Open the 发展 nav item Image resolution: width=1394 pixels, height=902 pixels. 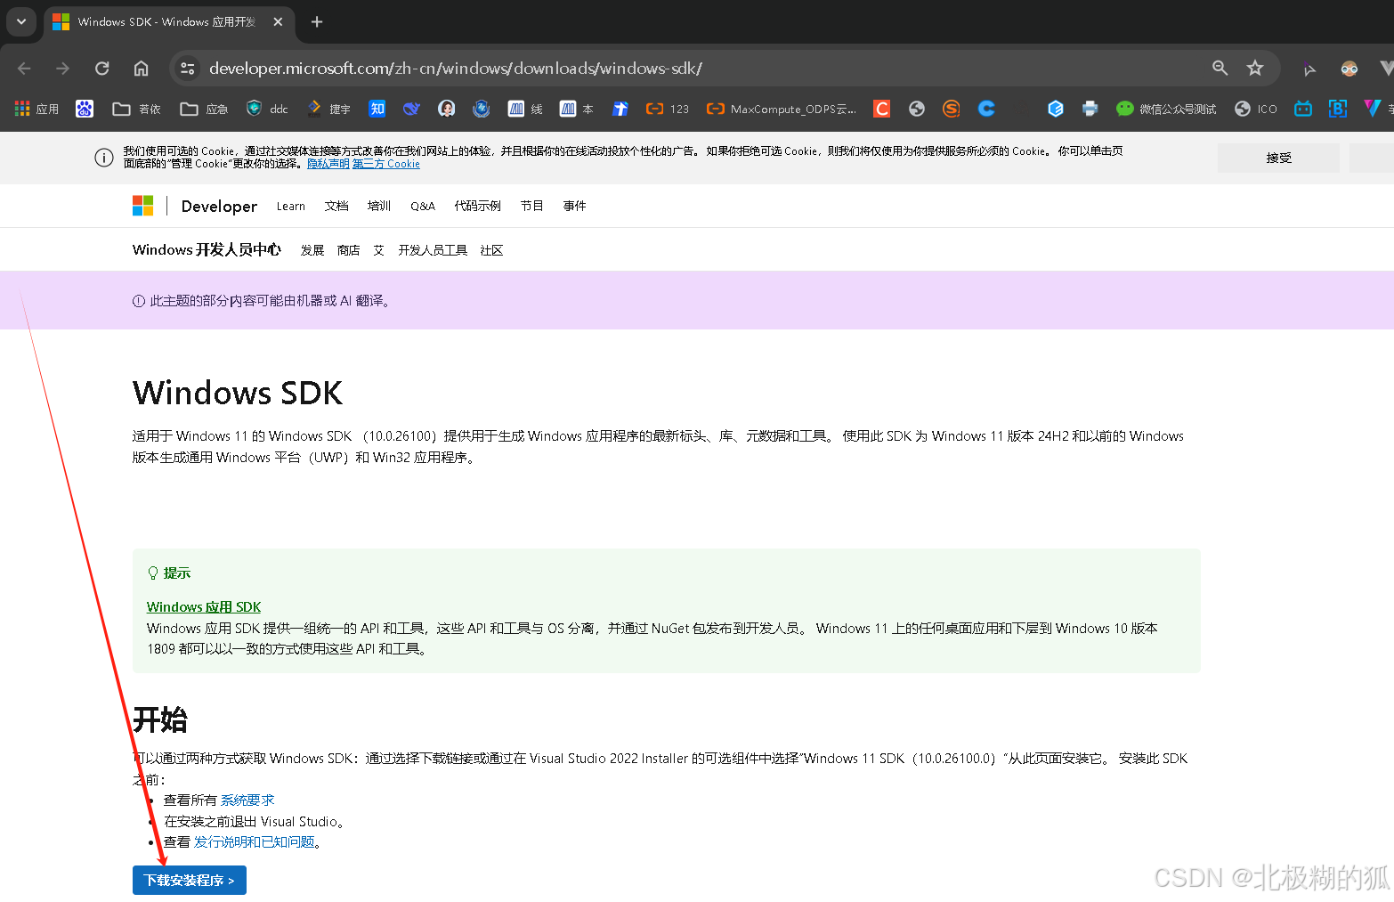click(312, 250)
